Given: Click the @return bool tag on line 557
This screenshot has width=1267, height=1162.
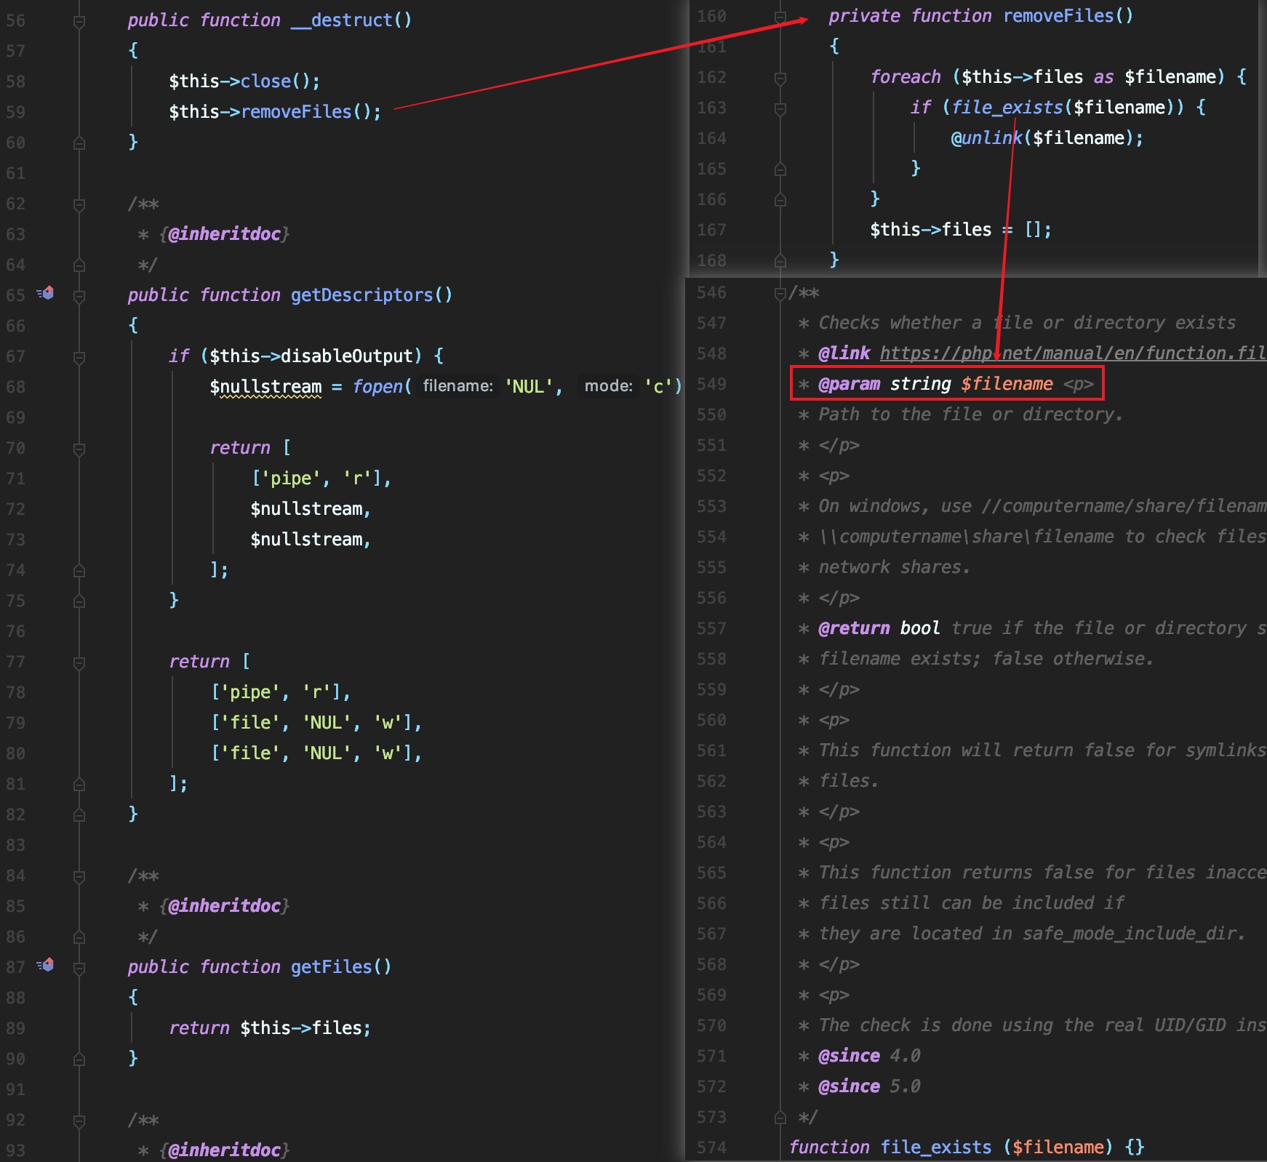Looking at the screenshot, I should [879, 628].
